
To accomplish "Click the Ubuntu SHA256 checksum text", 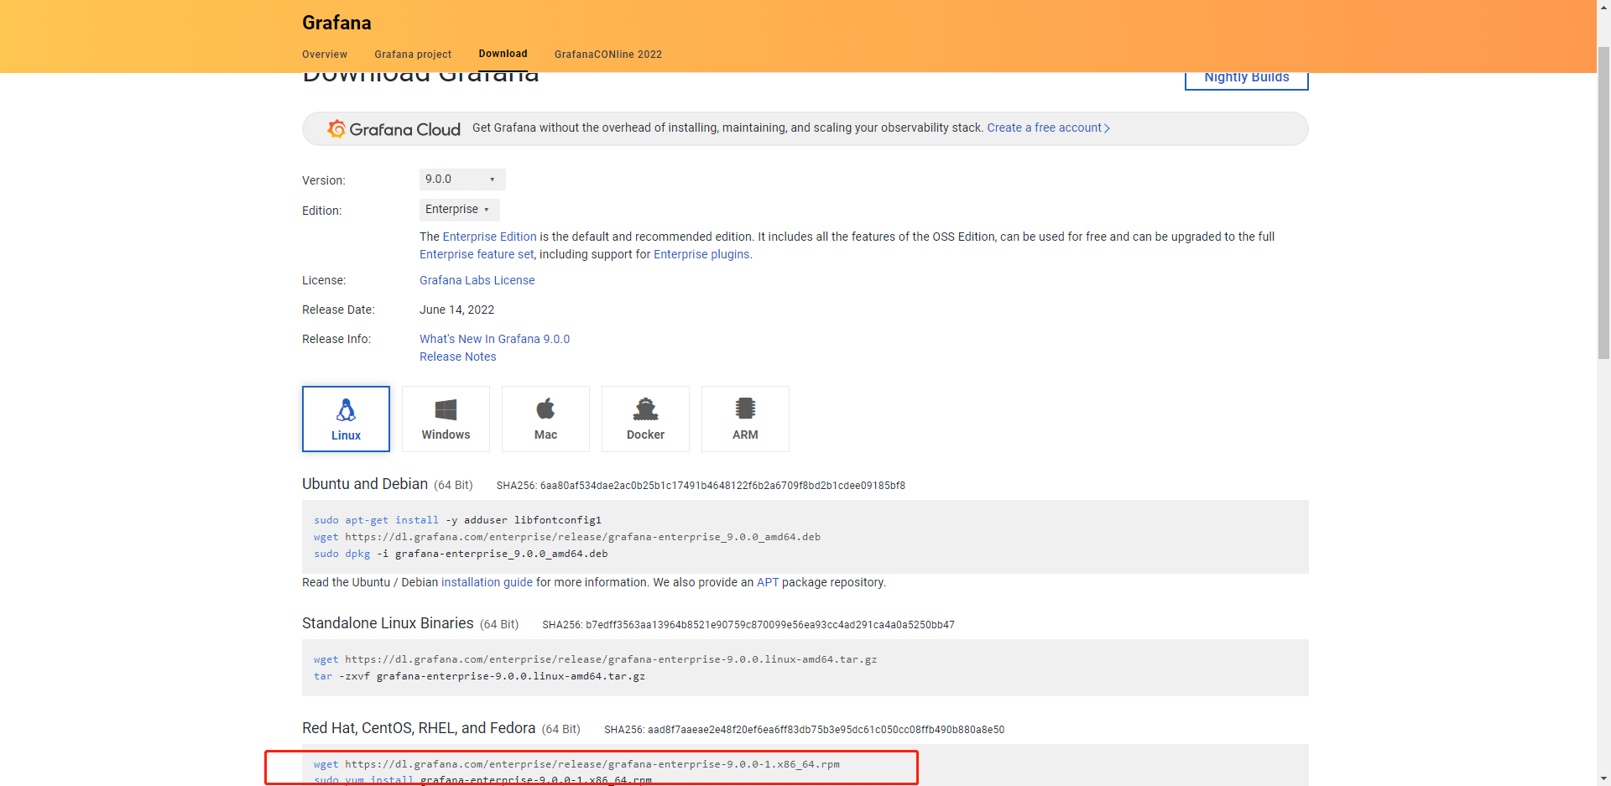I will coord(701,486).
